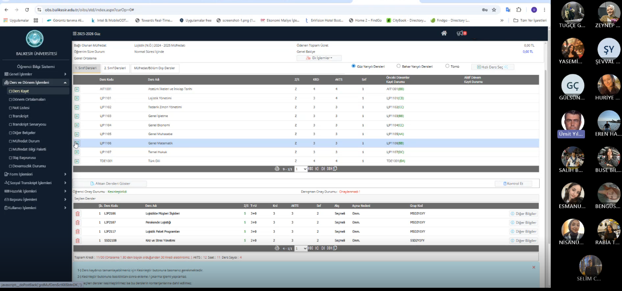The width and height of the screenshot is (622, 291).
Task: Click the home icon in top bar
Action: pyautogui.click(x=444, y=33)
